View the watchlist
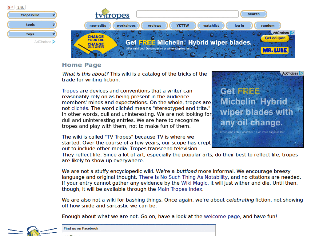The height and width of the screenshot is (236, 315). pos(211,26)
